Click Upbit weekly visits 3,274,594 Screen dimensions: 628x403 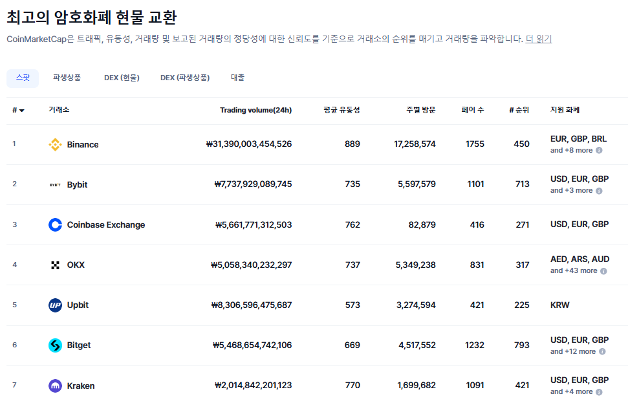point(416,305)
